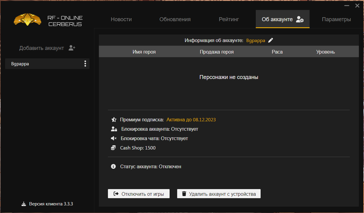Switch to the Новости tab
This screenshot has height=213, width=364.
click(121, 19)
